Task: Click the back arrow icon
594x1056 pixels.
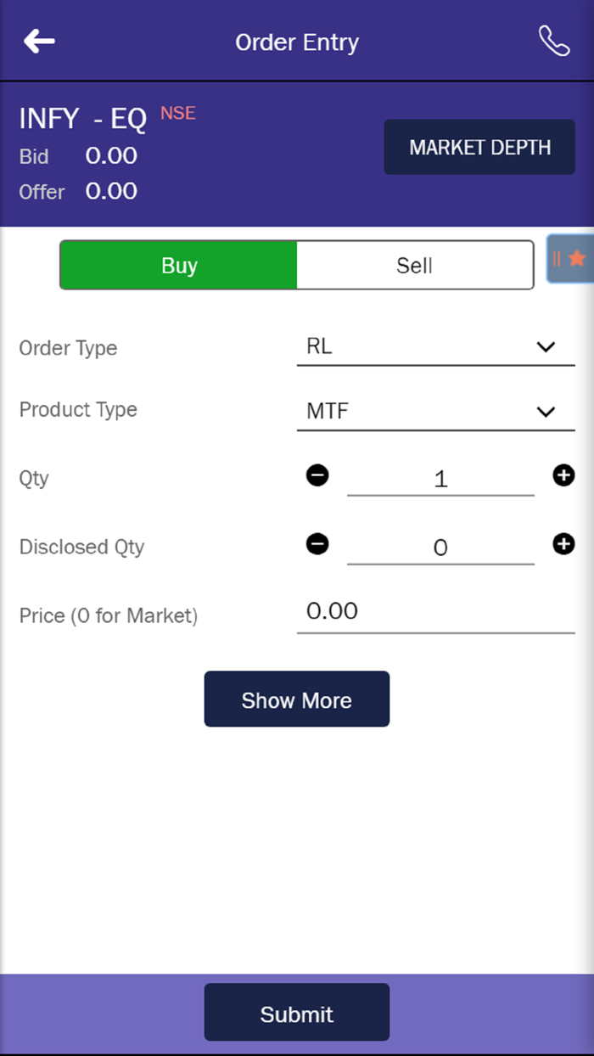Action: [x=38, y=41]
